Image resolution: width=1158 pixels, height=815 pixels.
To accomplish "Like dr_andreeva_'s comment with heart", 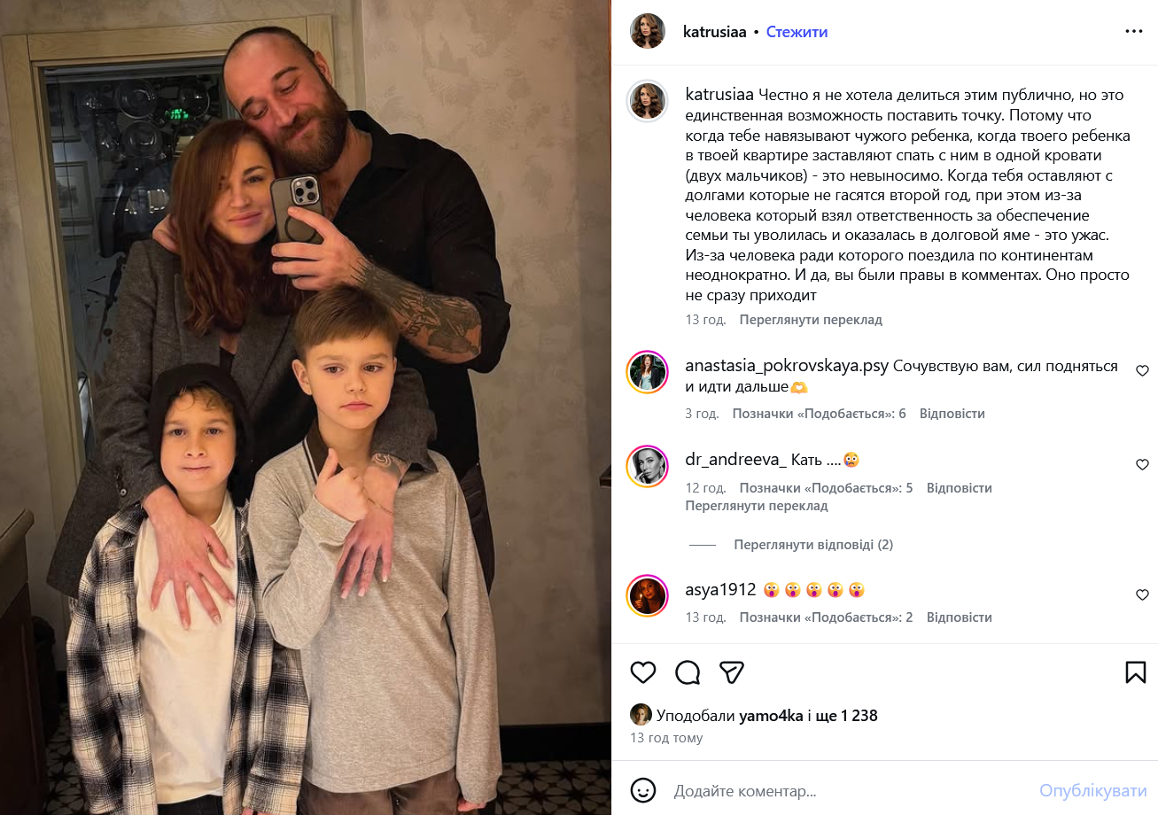I will [1142, 464].
